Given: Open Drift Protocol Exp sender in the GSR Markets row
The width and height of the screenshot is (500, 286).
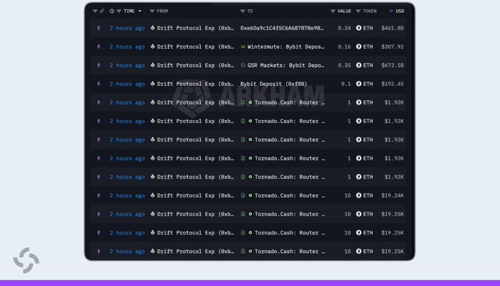Looking at the screenshot, I should tap(195, 65).
